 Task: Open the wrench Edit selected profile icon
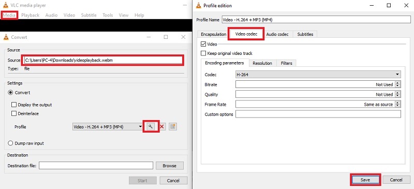(x=151, y=127)
